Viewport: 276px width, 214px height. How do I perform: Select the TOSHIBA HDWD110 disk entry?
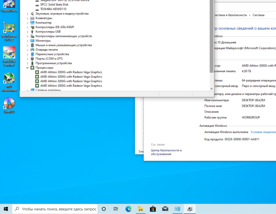tap(53, 9)
